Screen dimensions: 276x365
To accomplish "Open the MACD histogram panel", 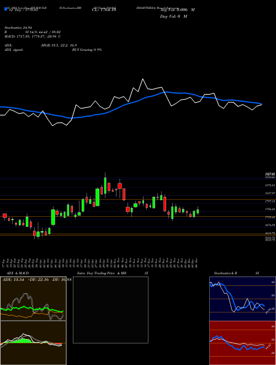I will point(33,343).
